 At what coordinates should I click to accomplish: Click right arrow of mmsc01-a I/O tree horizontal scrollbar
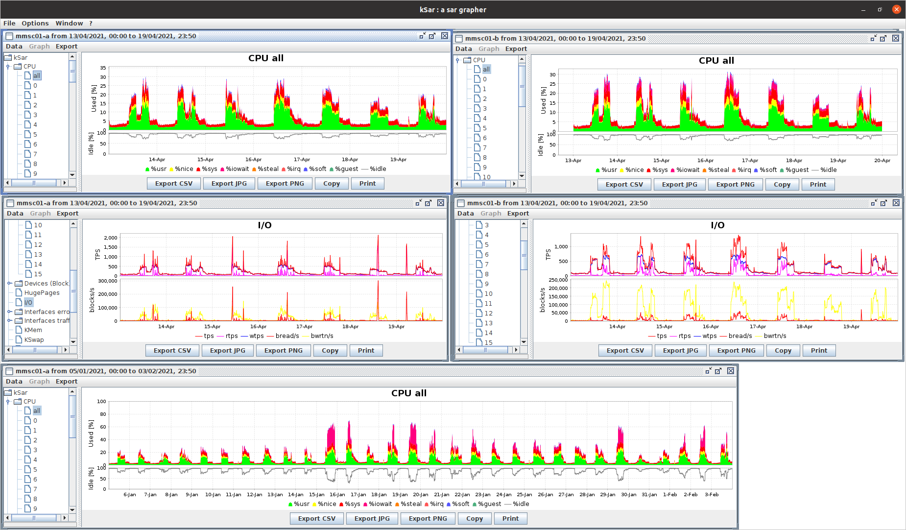(x=66, y=350)
